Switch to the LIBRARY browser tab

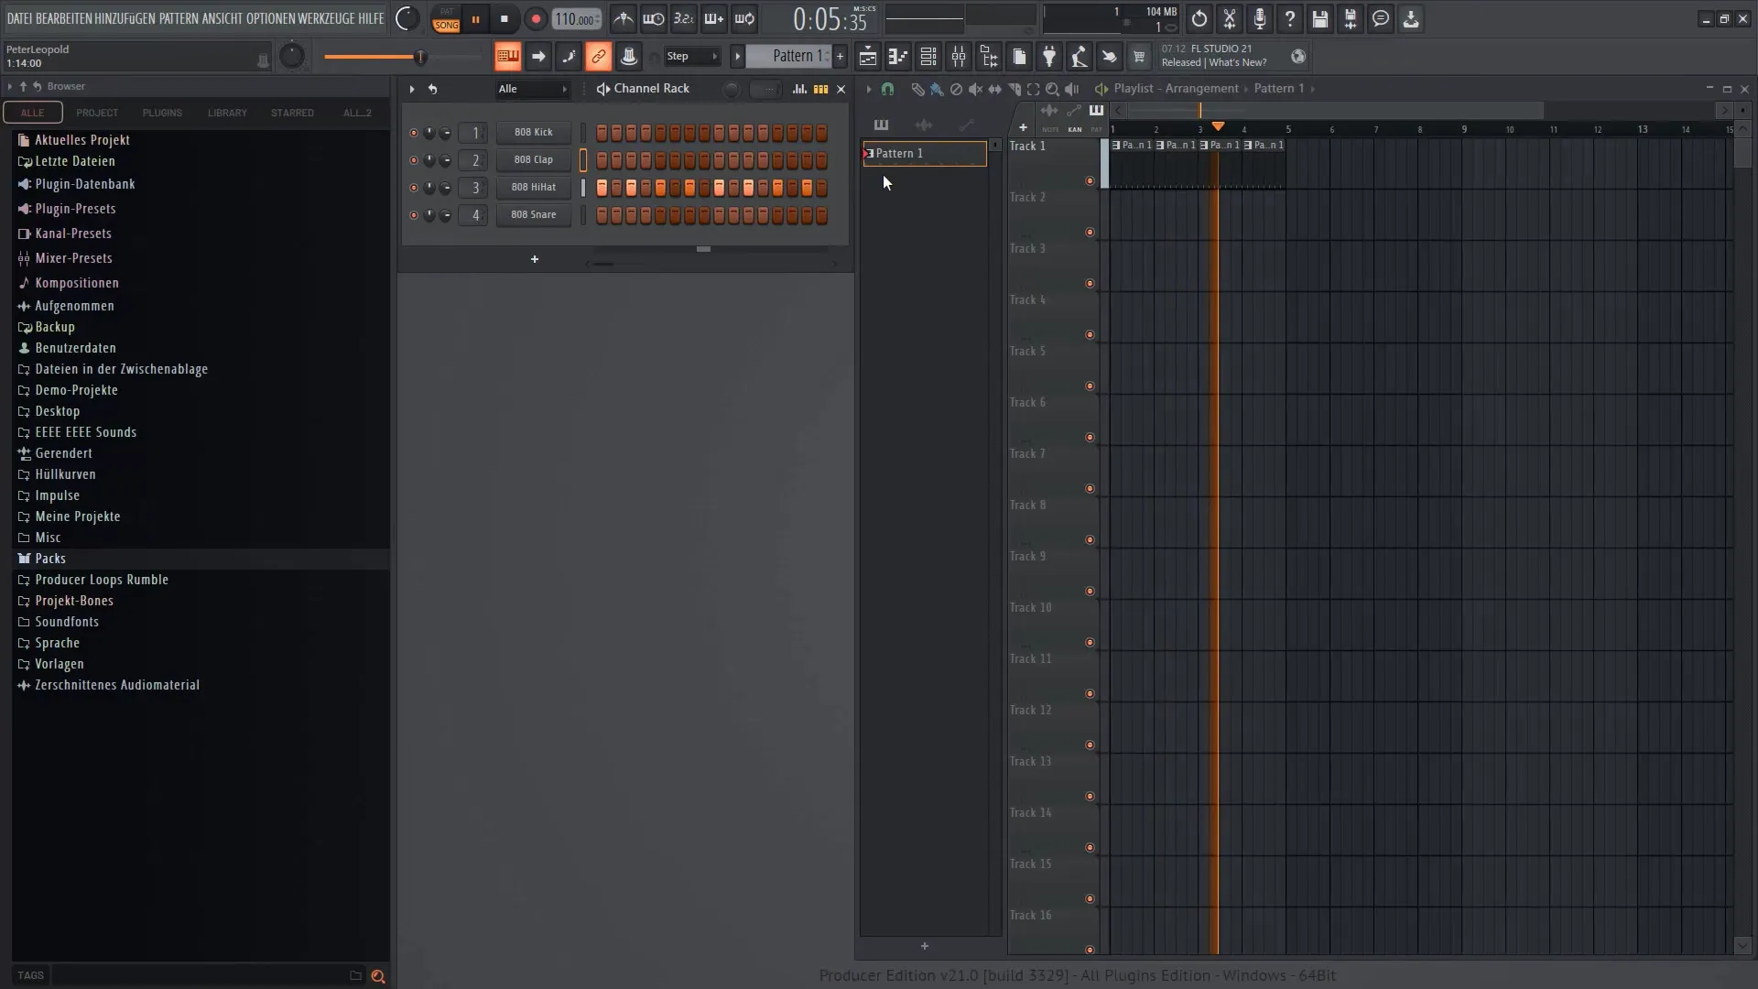[x=227, y=113]
